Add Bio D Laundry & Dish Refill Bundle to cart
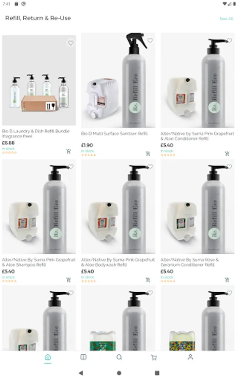Viewport: 238px width, 380px height. pyautogui.click(x=68, y=151)
